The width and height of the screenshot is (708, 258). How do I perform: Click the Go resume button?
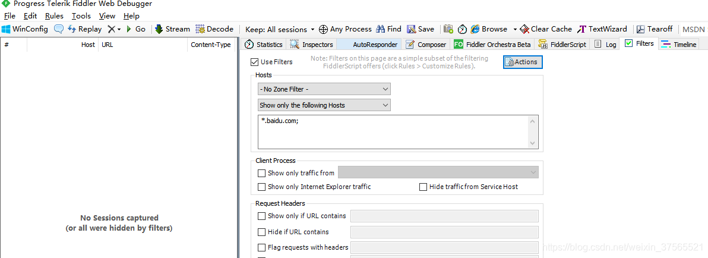click(135, 29)
